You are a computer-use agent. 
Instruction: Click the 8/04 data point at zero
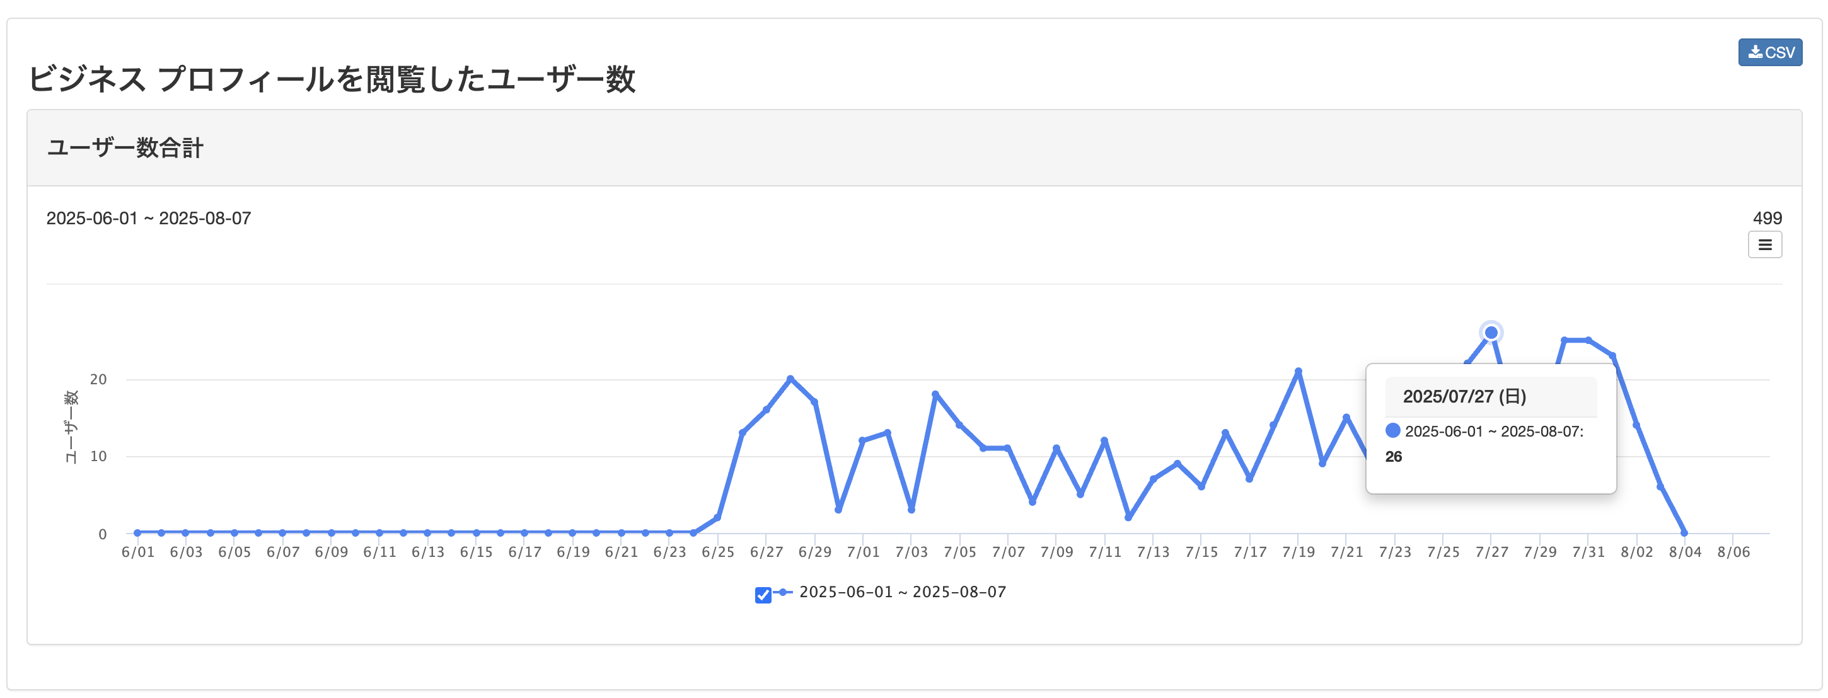point(1684,533)
